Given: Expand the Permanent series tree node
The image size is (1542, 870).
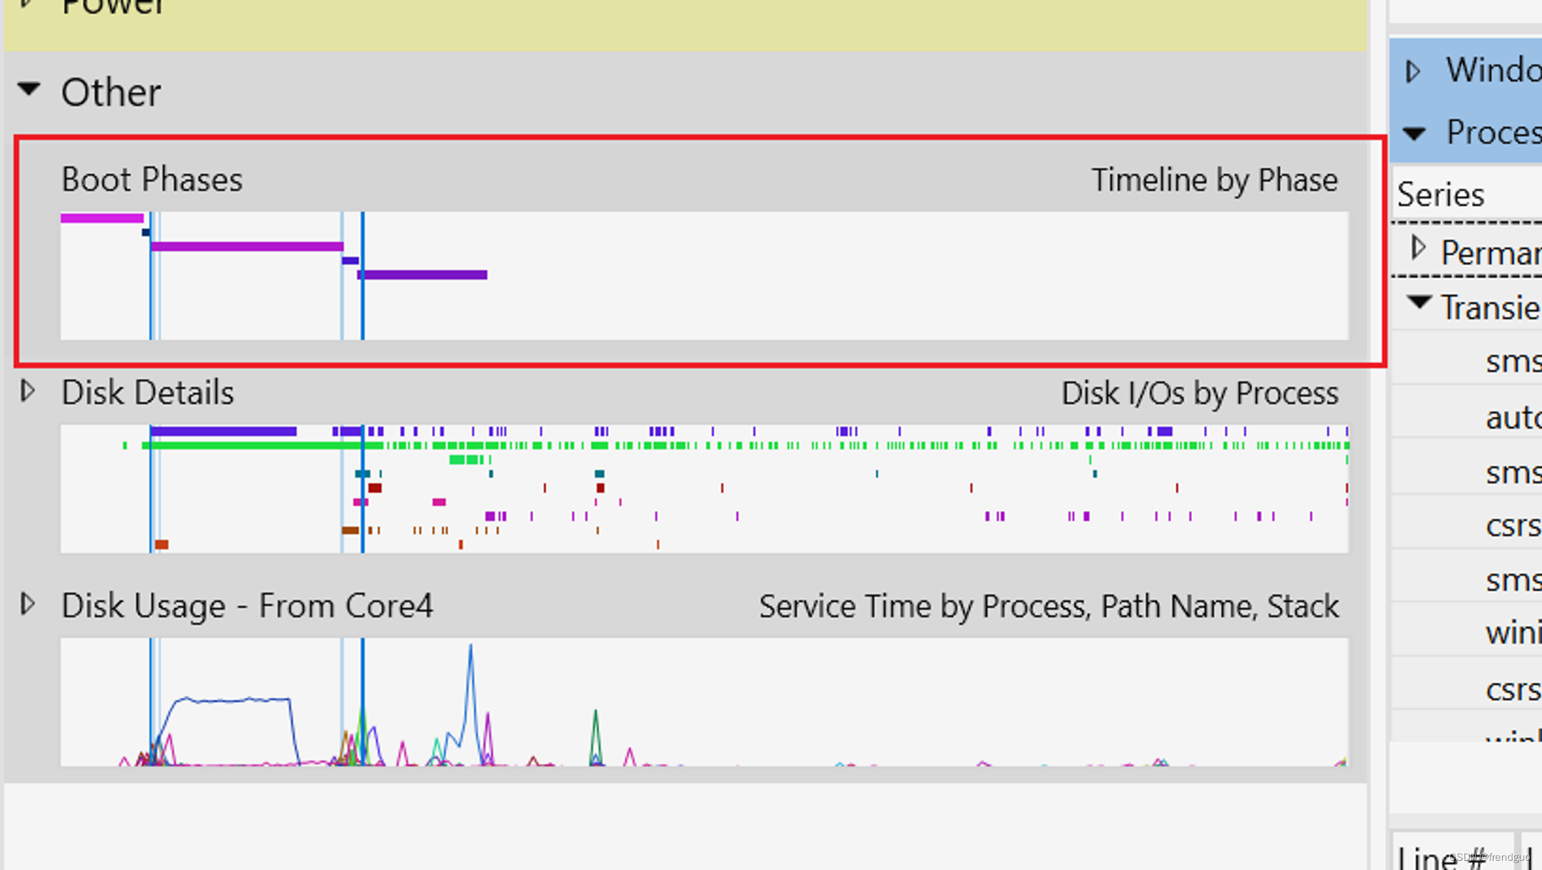Looking at the screenshot, I should [x=1418, y=248].
